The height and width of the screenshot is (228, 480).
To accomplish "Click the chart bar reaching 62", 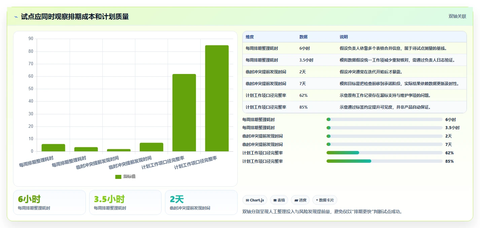I will pos(184,113).
